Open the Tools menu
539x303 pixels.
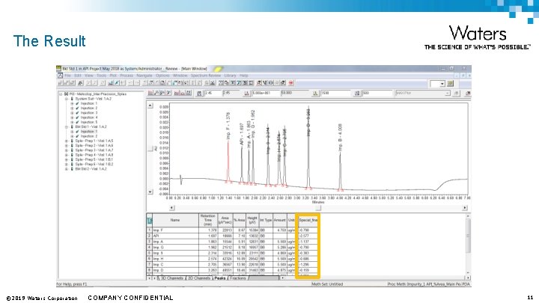click(101, 76)
